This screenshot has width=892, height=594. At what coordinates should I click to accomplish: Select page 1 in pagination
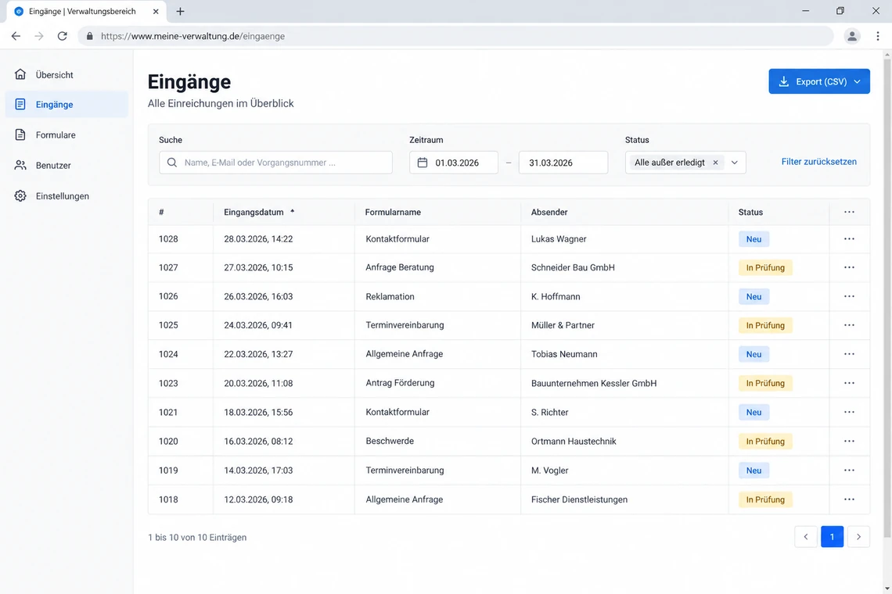click(832, 537)
